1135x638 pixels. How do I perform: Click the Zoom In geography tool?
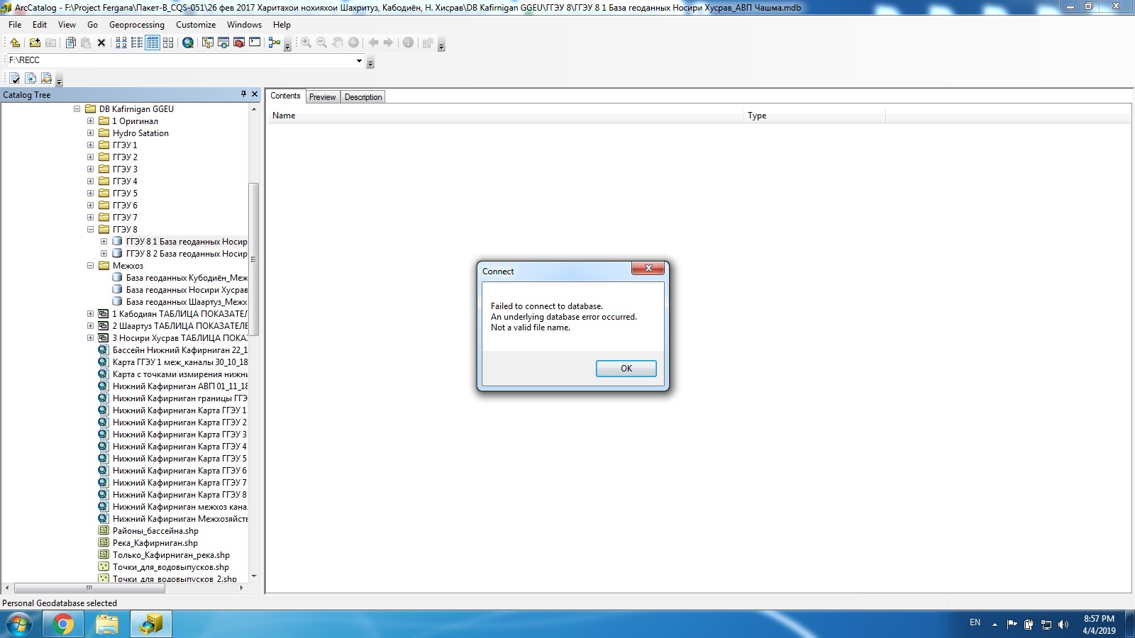[306, 43]
